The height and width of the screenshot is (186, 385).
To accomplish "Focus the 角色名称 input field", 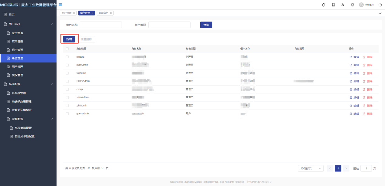I will [101, 25].
